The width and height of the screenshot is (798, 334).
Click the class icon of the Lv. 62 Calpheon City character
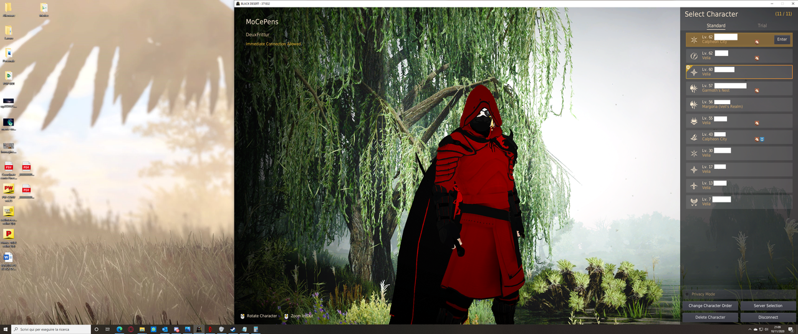(694, 40)
